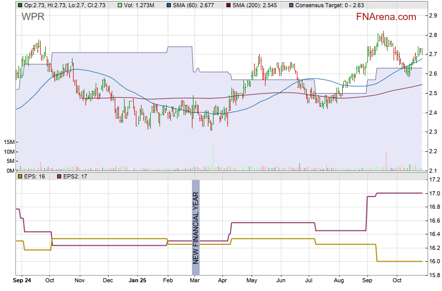Screen dimensions: 442x291
Task: Click the Jan 25 date axis label
Action: pos(137,281)
